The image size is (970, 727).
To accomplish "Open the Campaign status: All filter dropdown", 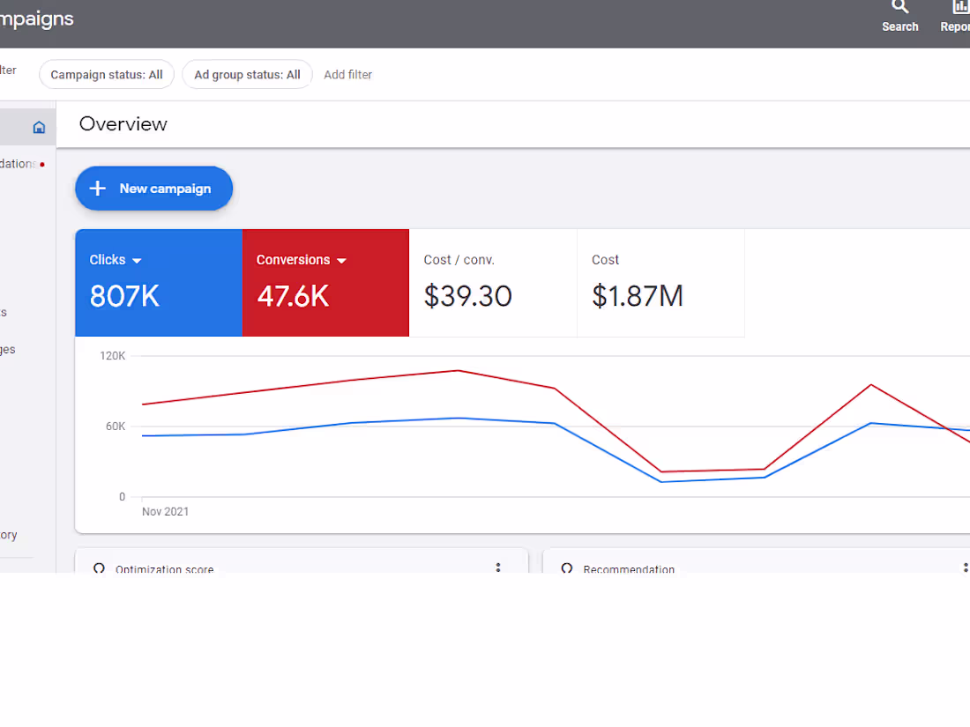I will pos(106,74).
